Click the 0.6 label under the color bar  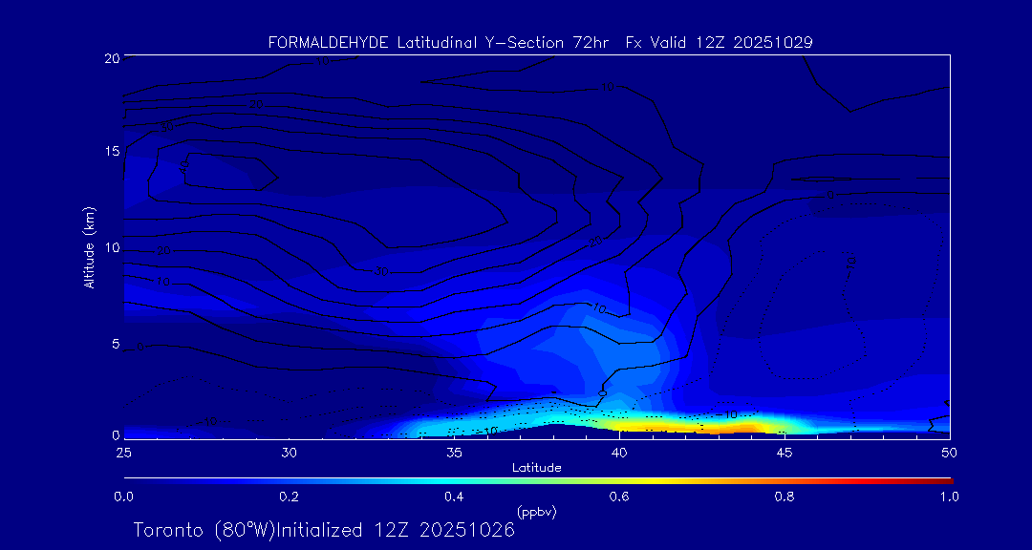click(619, 497)
